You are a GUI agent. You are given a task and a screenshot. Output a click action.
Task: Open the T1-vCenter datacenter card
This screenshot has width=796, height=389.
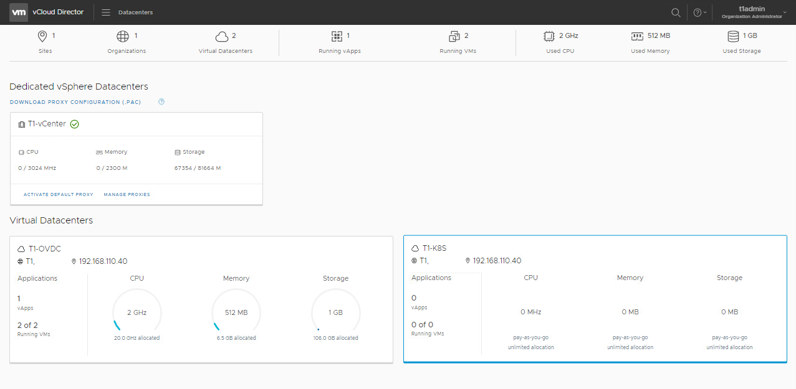pos(47,124)
